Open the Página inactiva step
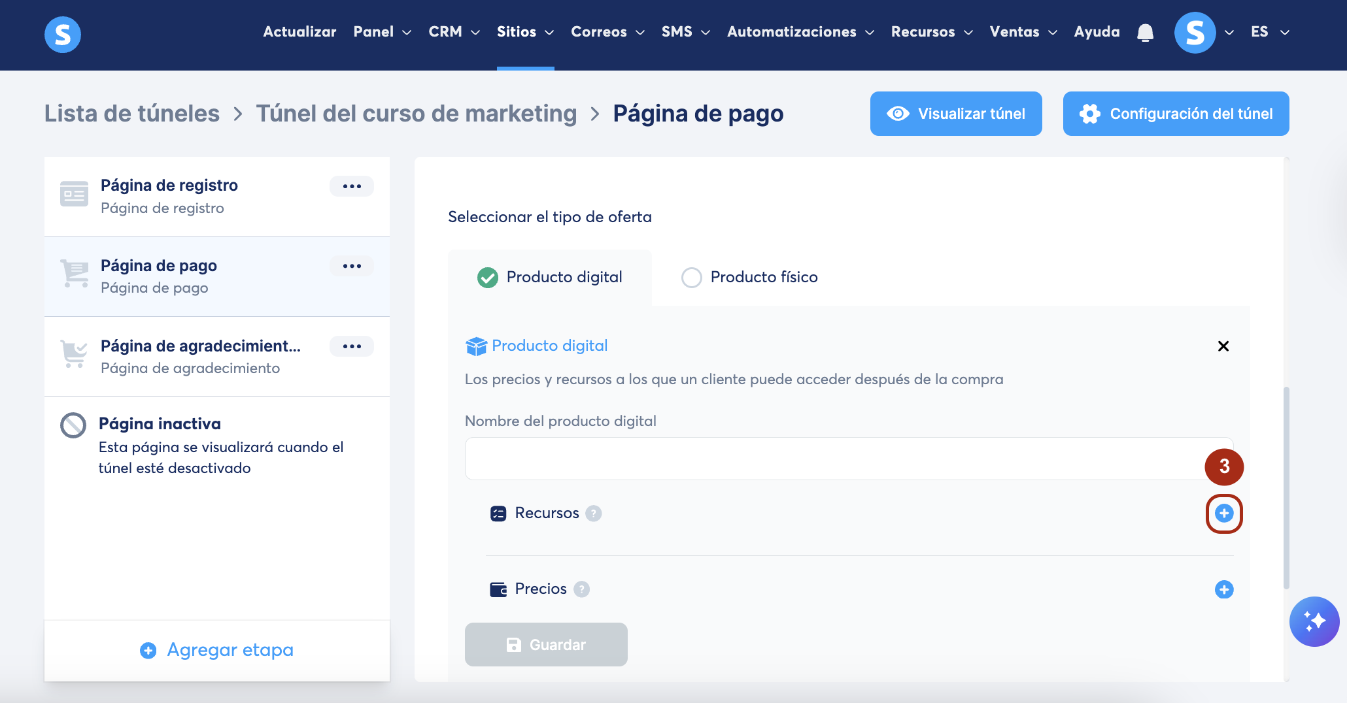1347x703 pixels. pyautogui.click(x=217, y=445)
